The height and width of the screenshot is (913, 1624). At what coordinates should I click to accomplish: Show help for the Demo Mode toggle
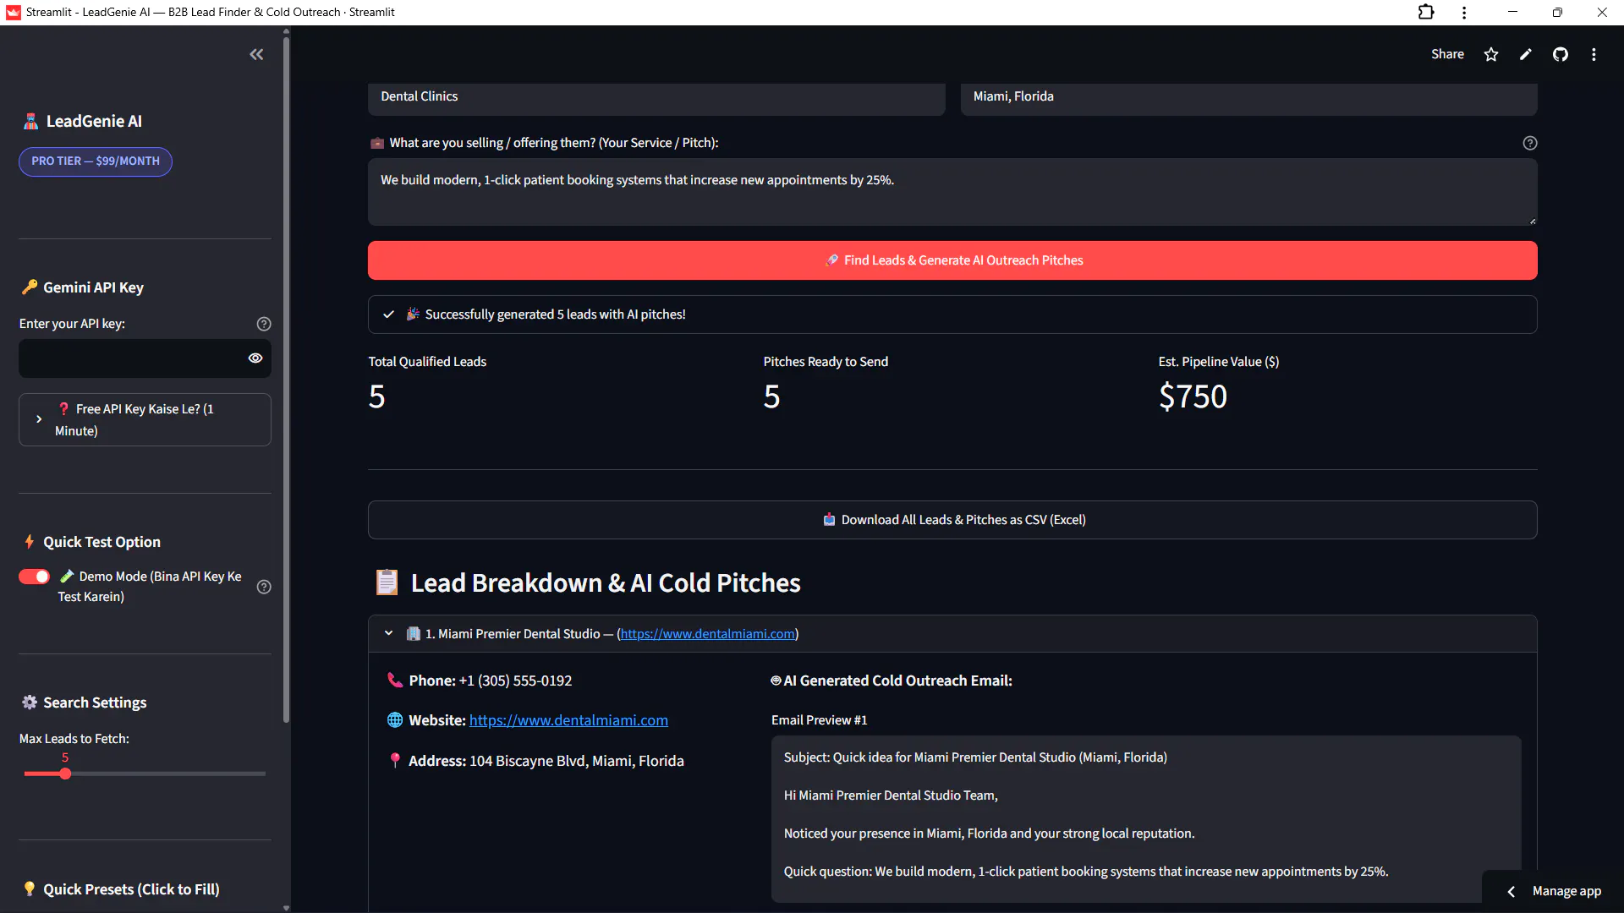pyautogui.click(x=264, y=587)
